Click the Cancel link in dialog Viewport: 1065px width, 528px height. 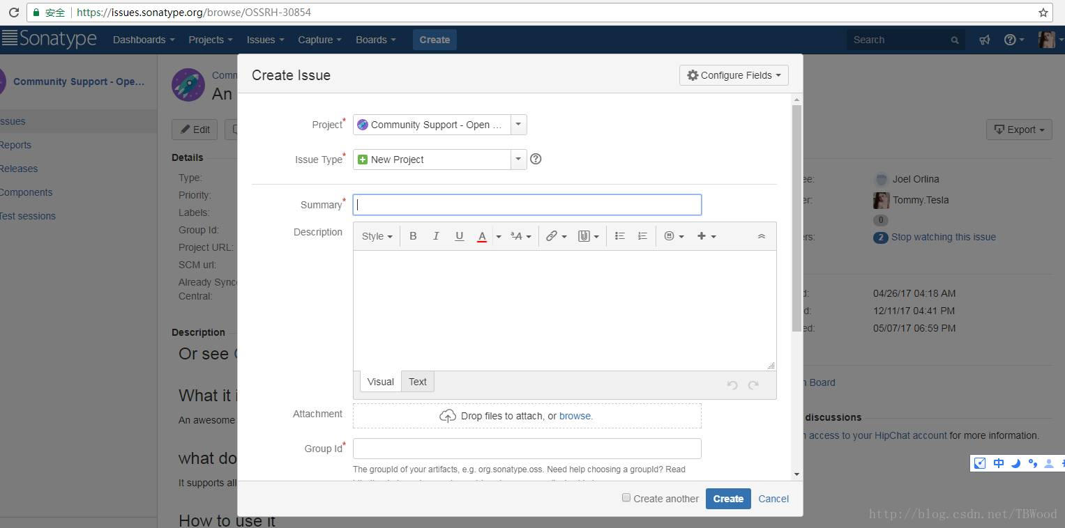(773, 499)
